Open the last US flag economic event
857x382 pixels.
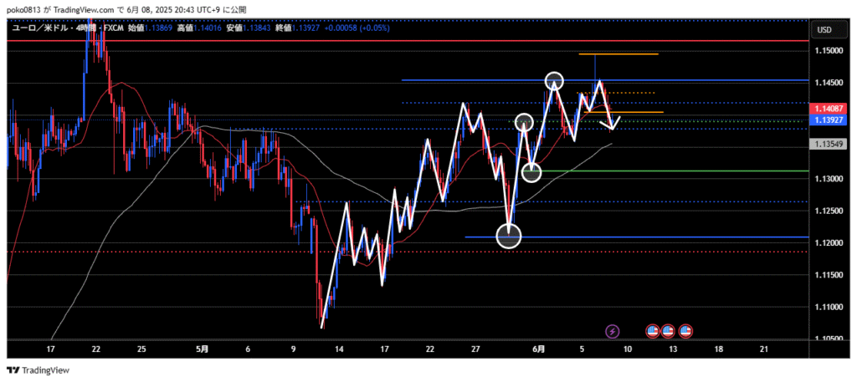(685, 331)
